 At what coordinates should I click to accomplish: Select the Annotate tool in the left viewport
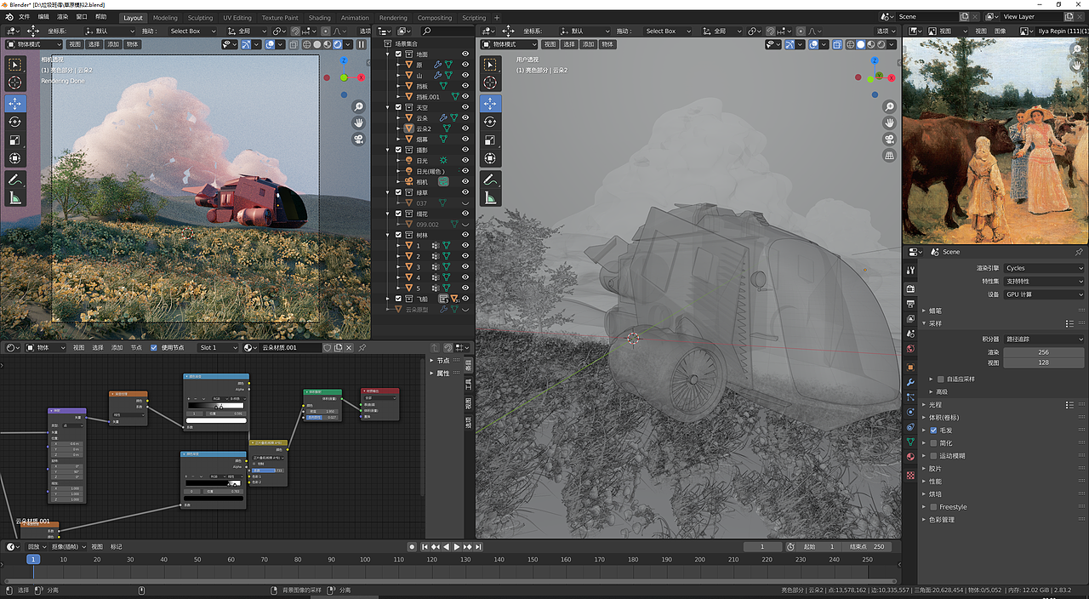tap(15, 180)
